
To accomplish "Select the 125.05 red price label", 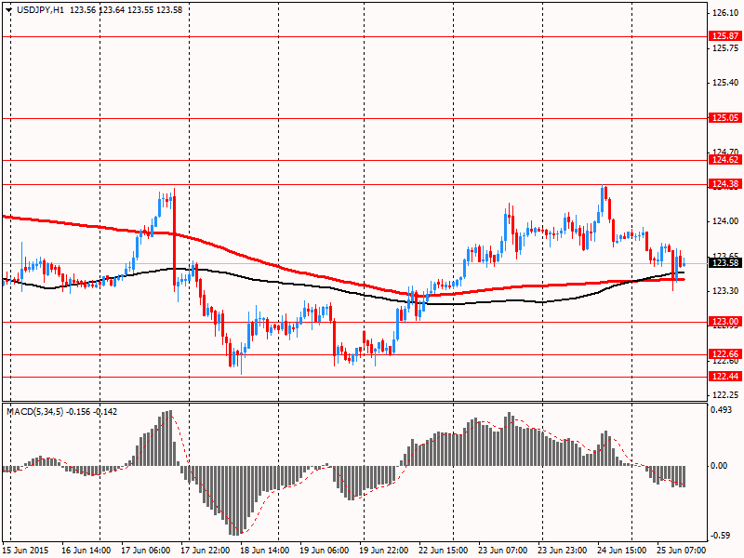I will [725, 118].
